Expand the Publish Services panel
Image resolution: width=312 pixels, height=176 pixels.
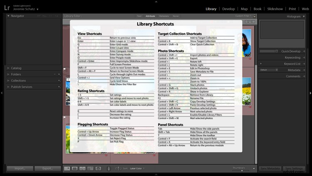click(8, 87)
